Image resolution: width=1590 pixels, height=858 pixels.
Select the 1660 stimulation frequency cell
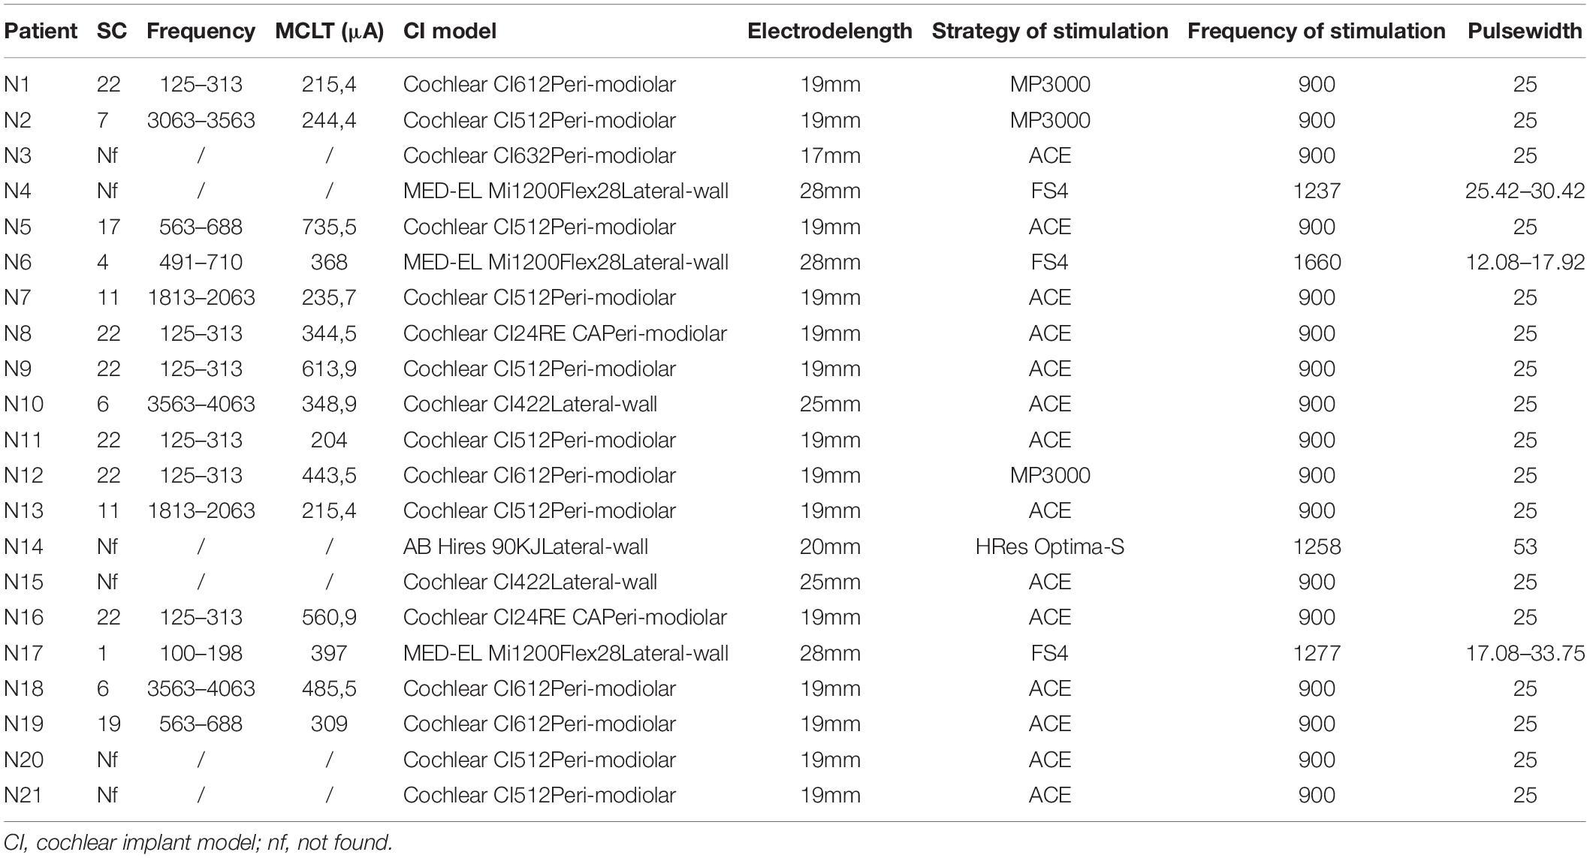pos(1317,262)
